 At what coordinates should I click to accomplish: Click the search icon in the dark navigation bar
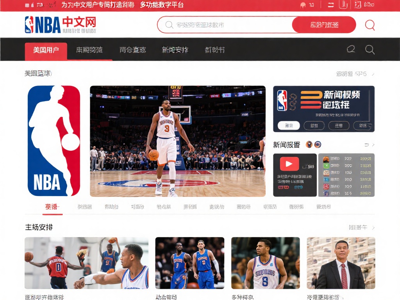tap(370, 50)
